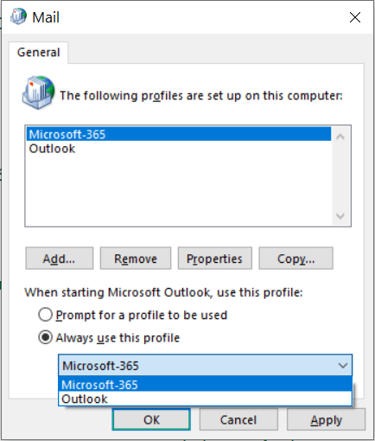
Task: Click the profile list scroll down arrow
Action: (x=340, y=216)
